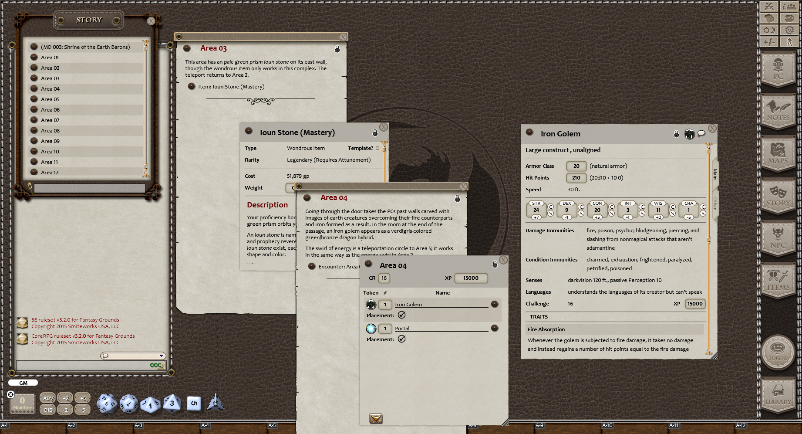Screen dimensions: 802x434
Task: Open the Area 05 story entry
Action: click(x=49, y=99)
